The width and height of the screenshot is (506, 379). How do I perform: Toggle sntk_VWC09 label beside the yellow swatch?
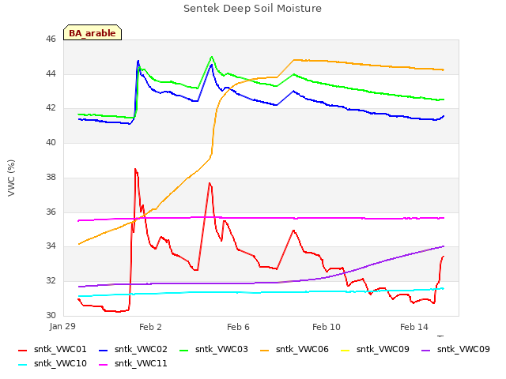coord(383,349)
